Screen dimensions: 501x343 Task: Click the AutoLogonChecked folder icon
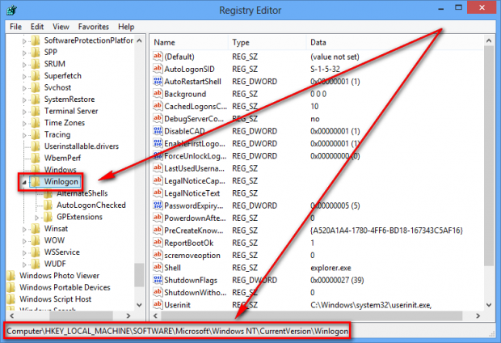48,205
